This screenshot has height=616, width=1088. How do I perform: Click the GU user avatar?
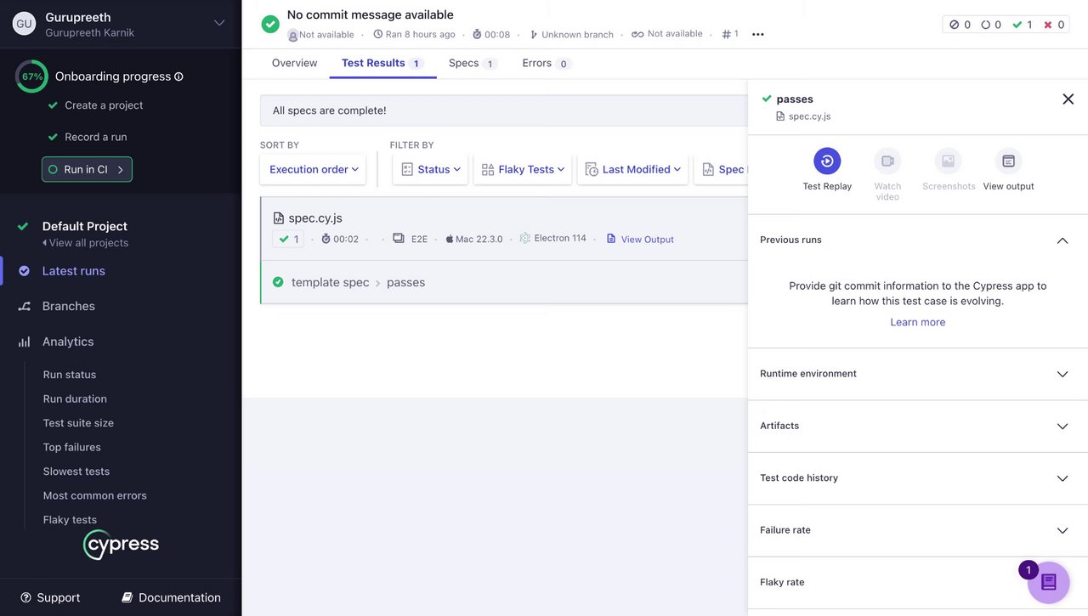point(24,24)
